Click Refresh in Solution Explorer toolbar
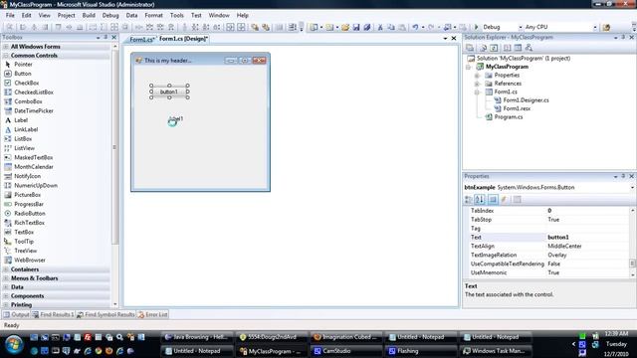Image resolution: width=637 pixels, height=358 pixels. (x=494, y=48)
